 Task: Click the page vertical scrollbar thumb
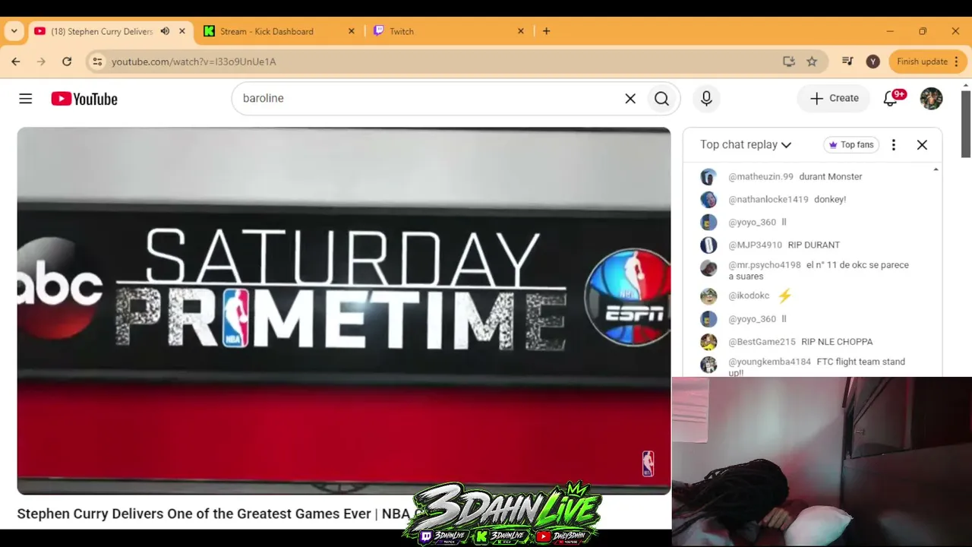click(x=966, y=124)
